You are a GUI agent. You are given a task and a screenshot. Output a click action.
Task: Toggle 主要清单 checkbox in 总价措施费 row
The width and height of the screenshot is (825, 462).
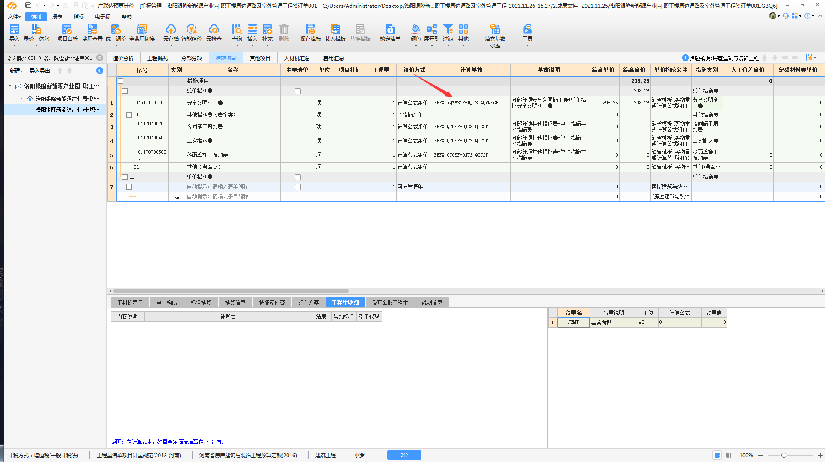[298, 91]
